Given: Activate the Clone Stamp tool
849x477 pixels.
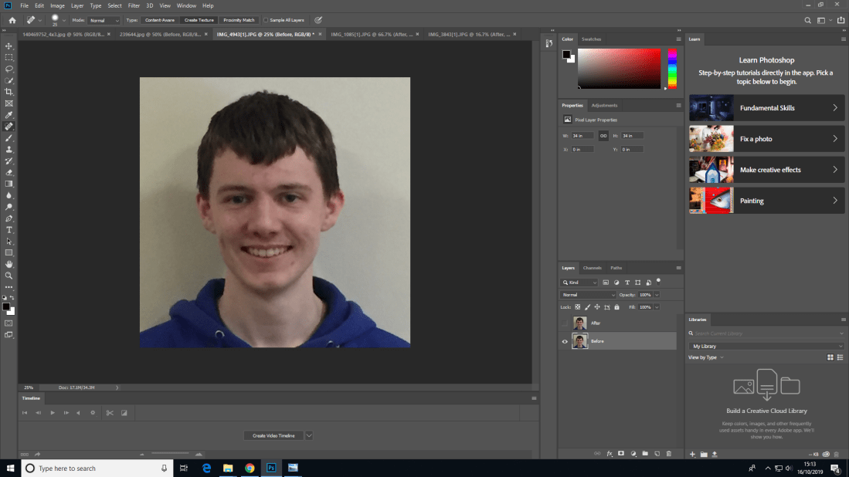Looking at the screenshot, I should [9, 149].
